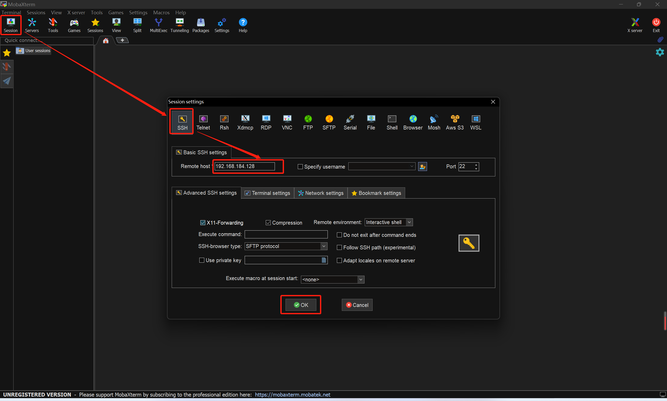667x401 pixels.
Task: Select the Telnet session type
Action: pos(203,122)
